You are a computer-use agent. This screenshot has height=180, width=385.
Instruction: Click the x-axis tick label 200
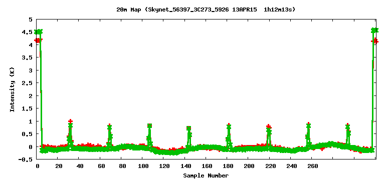[249, 166]
